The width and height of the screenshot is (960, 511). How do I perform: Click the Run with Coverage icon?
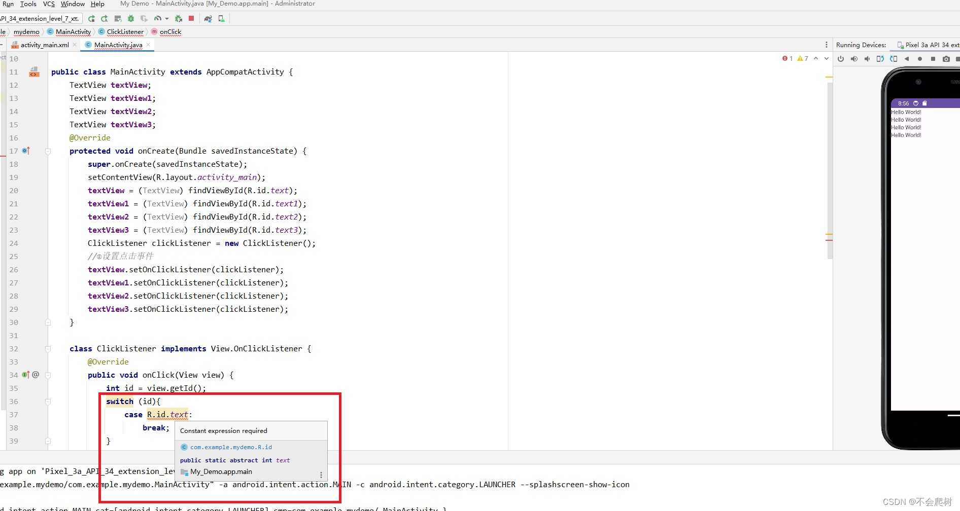(144, 19)
